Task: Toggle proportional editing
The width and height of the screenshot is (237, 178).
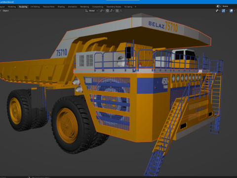Action: click(117, 11)
